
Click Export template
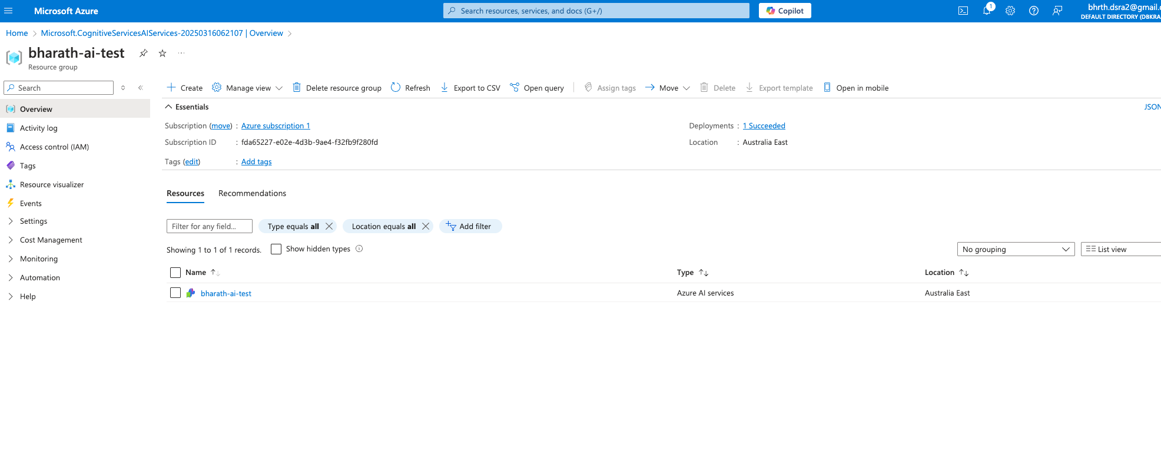[779, 88]
